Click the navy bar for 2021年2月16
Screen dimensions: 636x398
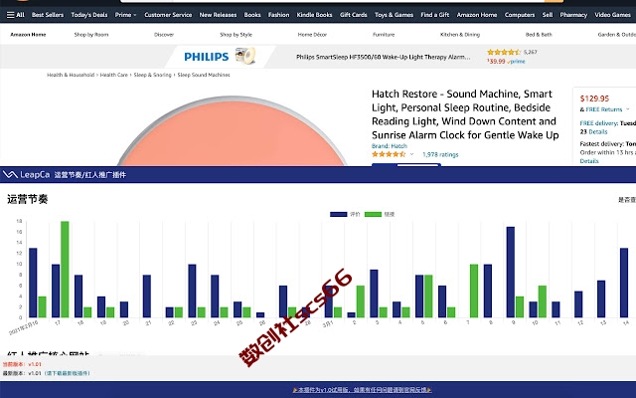click(x=33, y=283)
